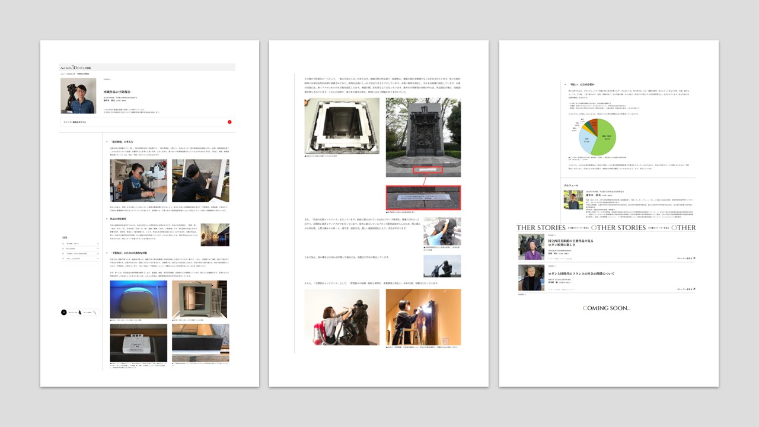Collapse the 「予防保存」のための具体的な対策 section marker
This screenshot has width=759, height=427.
pos(106,253)
